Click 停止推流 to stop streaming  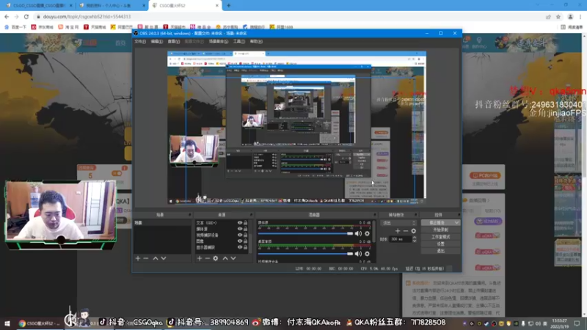point(437,223)
